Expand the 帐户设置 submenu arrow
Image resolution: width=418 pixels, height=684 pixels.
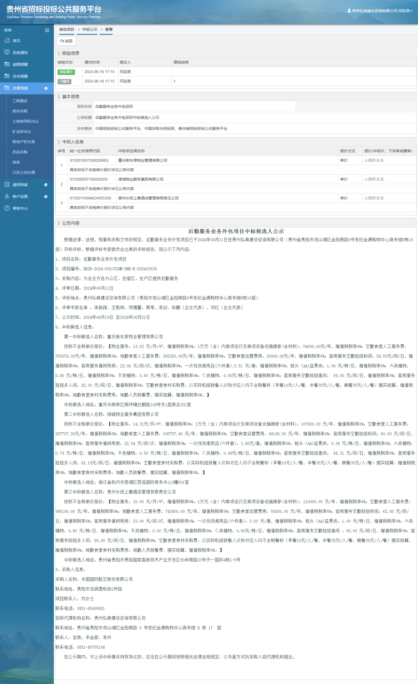(46, 197)
